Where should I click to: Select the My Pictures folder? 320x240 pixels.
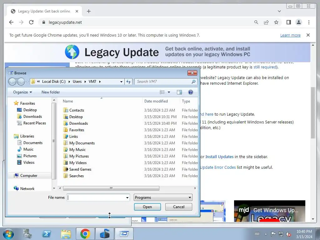[79, 156]
